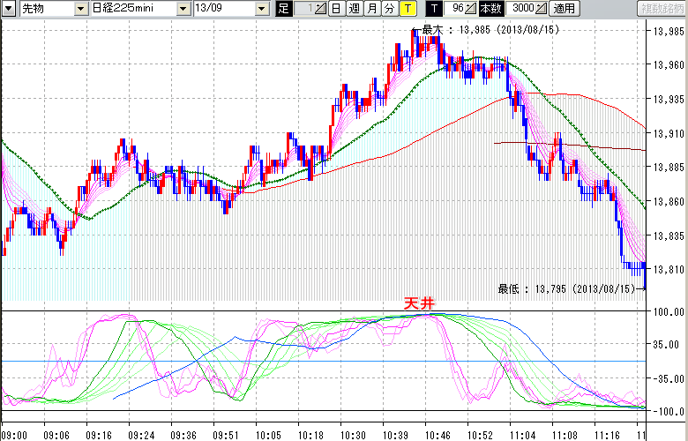
Task: Click the 3000 bar count input field
Action: 520,9
